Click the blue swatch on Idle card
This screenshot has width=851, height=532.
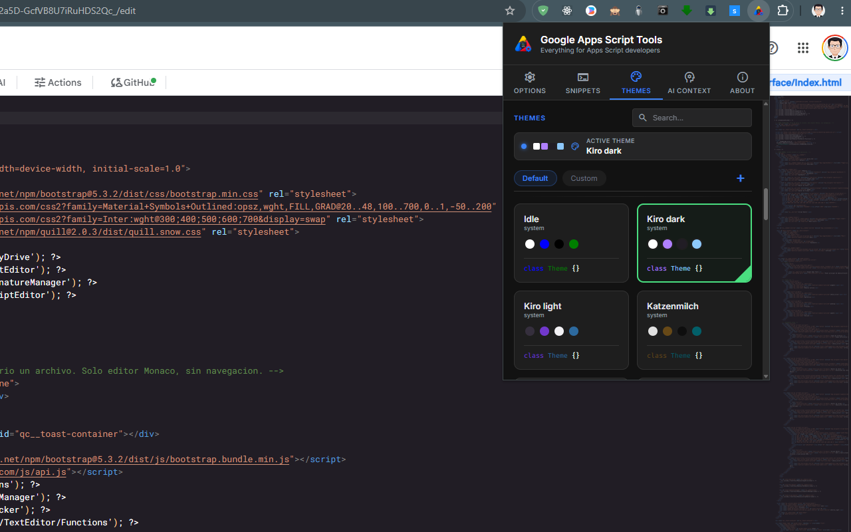click(545, 244)
